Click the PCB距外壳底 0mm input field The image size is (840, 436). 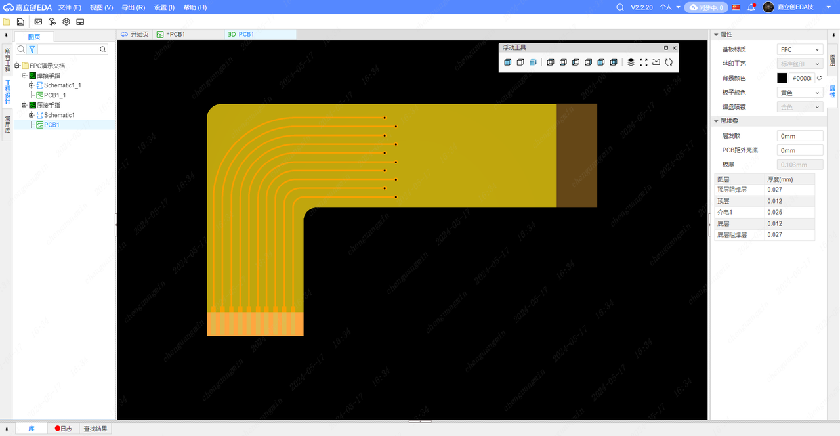pyautogui.click(x=800, y=150)
